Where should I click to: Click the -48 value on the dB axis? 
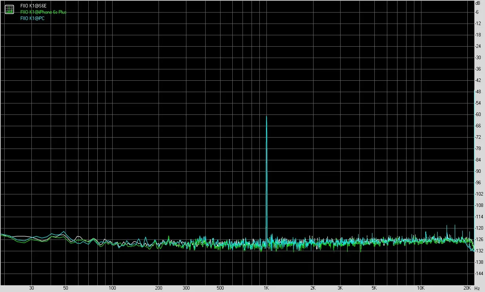(x=478, y=92)
